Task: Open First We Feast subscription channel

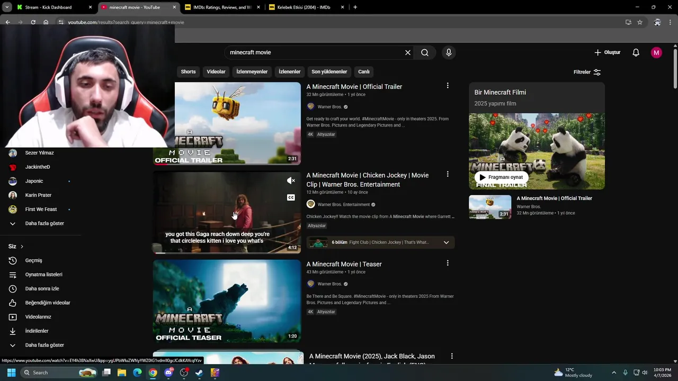Action: (x=40, y=209)
